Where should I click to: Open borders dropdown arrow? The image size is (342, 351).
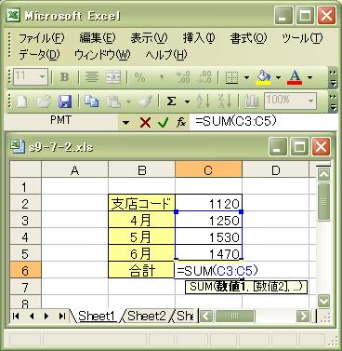point(247,77)
